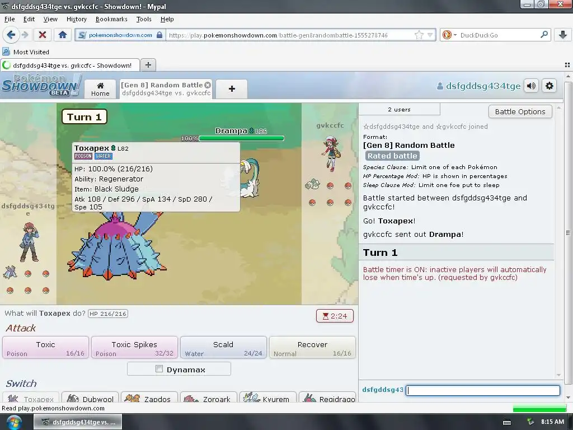Open the 2 users list
This screenshot has height=430, width=573.
pos(399,109)
